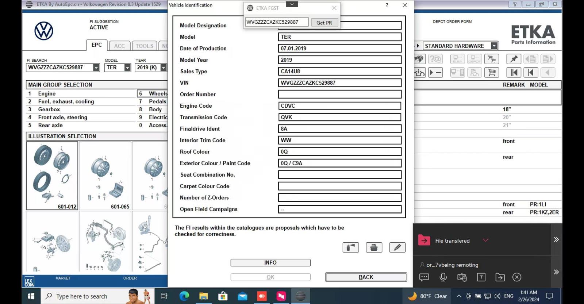Click the Order Number field

coord(340,94)
